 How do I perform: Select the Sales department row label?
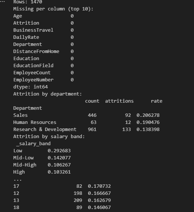pyautogui.click(x=20, y=115)
